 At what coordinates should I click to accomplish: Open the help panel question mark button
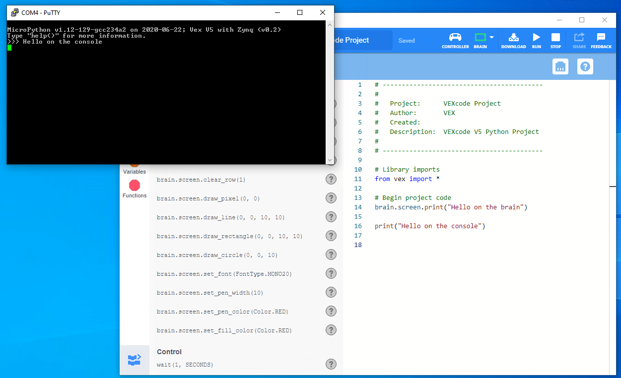pos(585,66)
